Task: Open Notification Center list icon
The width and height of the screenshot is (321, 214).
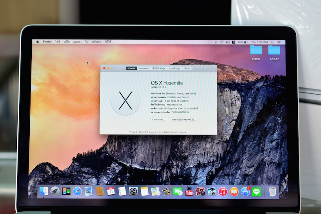Action: pyautogui.click(x=279, y=42)
